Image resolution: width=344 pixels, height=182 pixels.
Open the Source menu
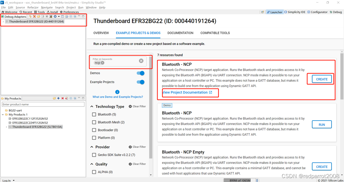click(20, 7)
